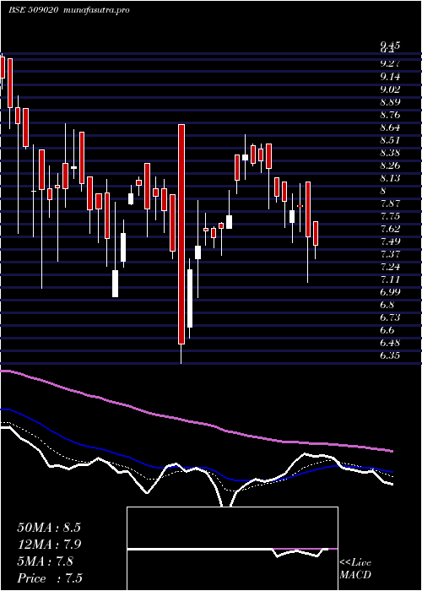This screenshot has width=422, height=591.
Task: Select the 8.76 price axis label
Action: pos(390,115)
